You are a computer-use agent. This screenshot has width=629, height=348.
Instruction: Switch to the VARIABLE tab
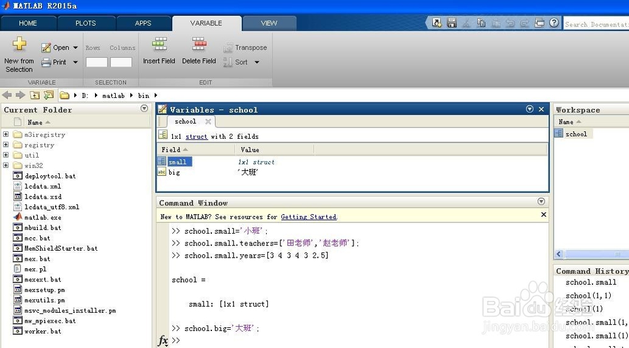[x=206, y=23]
